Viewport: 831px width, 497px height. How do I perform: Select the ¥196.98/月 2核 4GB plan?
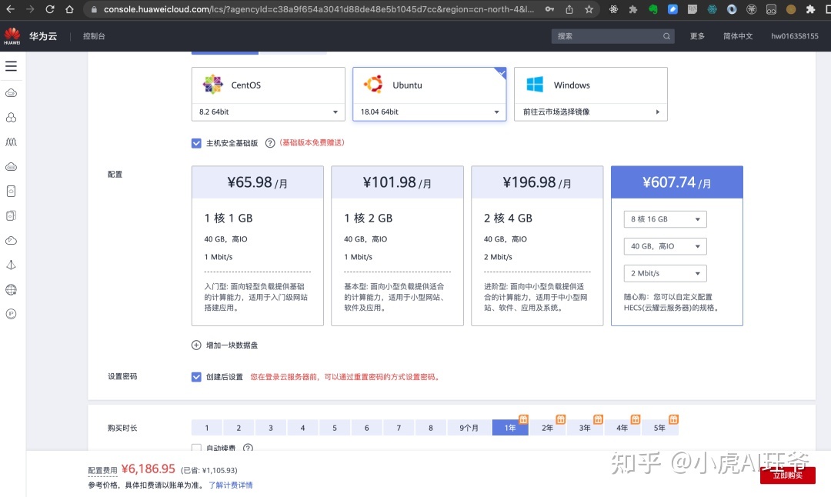[x=537, y=246]
